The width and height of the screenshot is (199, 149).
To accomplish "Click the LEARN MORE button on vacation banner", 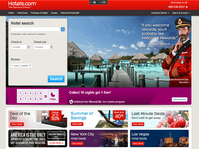I will coord(56,143).
